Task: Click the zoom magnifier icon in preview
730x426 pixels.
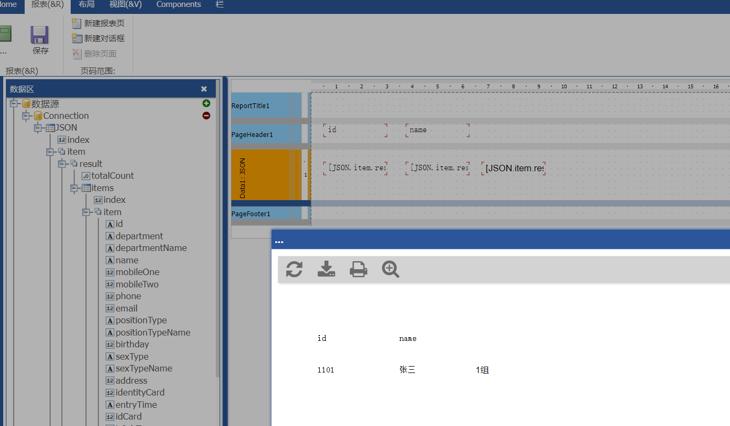Action: (390, 269)
